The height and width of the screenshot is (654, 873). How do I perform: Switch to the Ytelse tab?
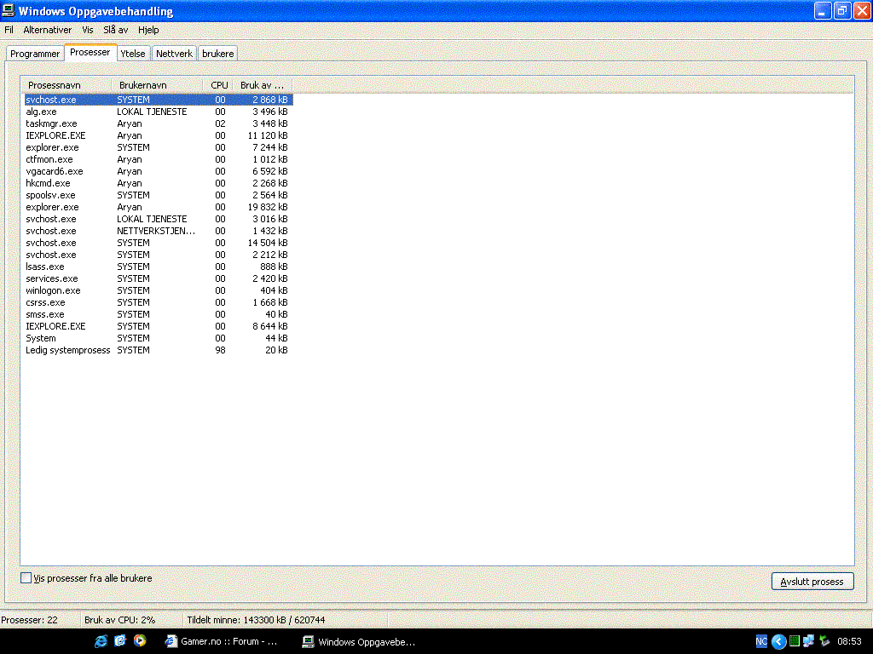132,54
